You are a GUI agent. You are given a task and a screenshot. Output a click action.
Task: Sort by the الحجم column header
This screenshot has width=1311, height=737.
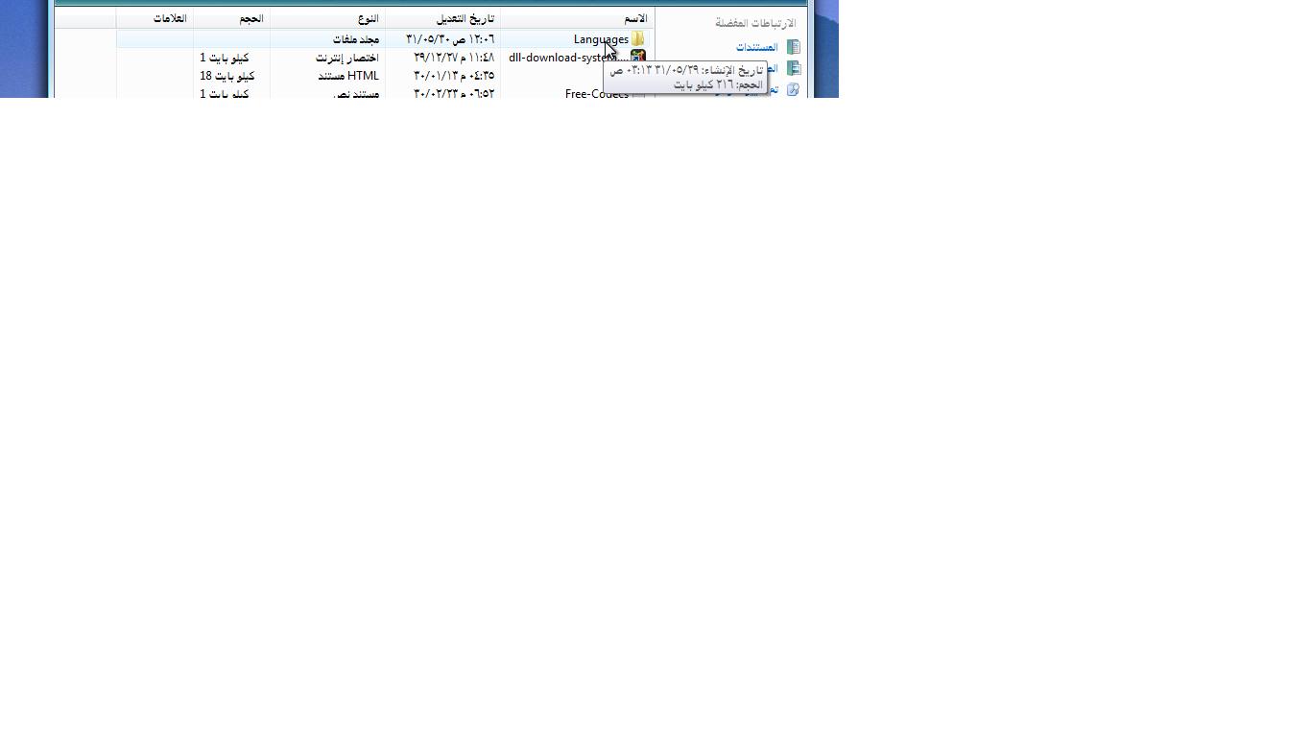pos(250,18)
